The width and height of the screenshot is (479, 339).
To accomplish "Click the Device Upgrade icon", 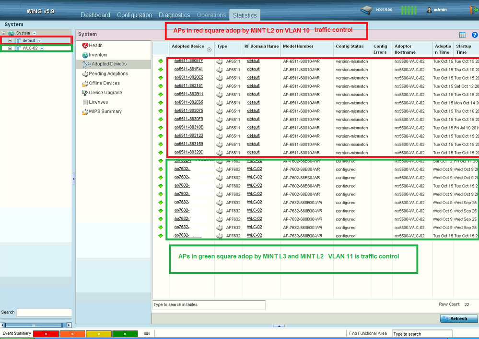I will pyautogui.click(x=85, y=93).
